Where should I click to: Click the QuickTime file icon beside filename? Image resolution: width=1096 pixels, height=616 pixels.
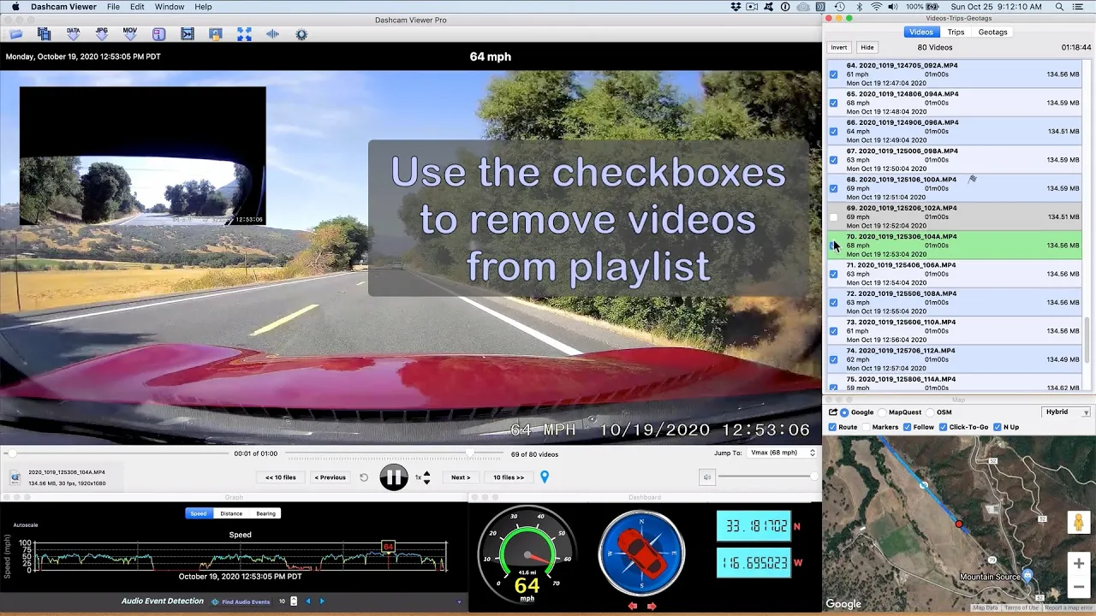(x=15, y=477)
